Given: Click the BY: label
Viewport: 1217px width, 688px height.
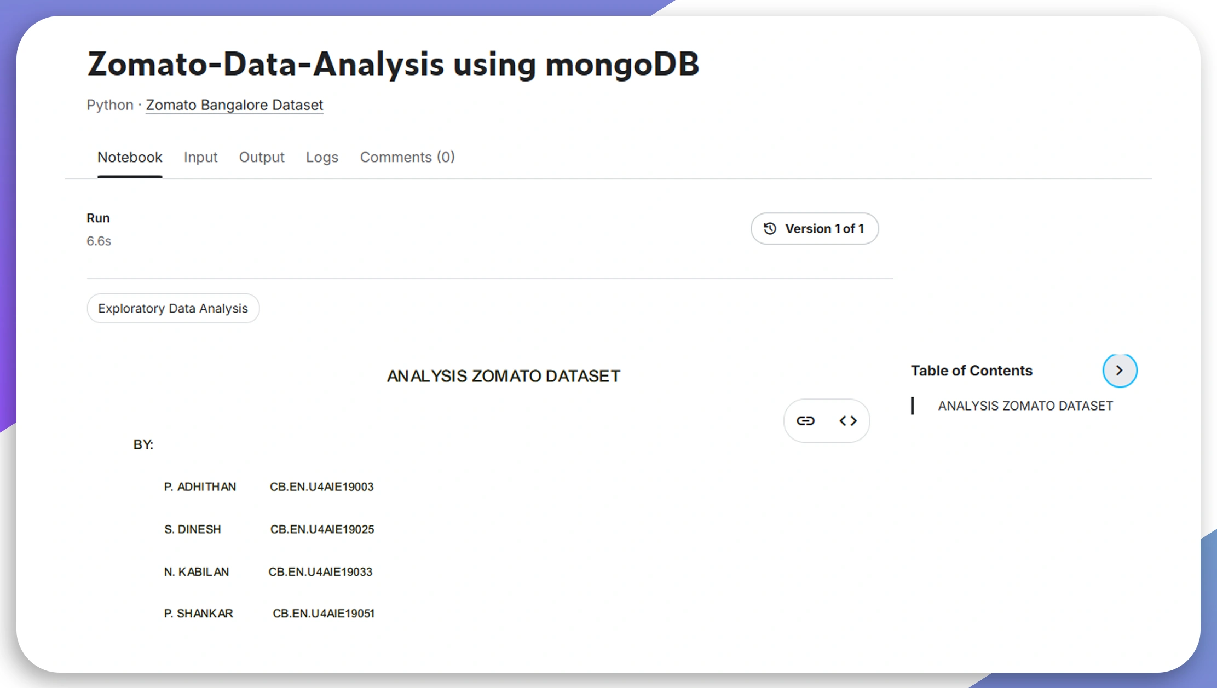Looking at the screenshot, I should (x=143, y=445).
